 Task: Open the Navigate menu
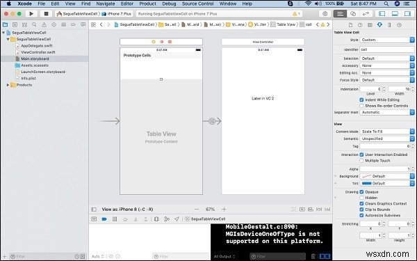point(106,3)
